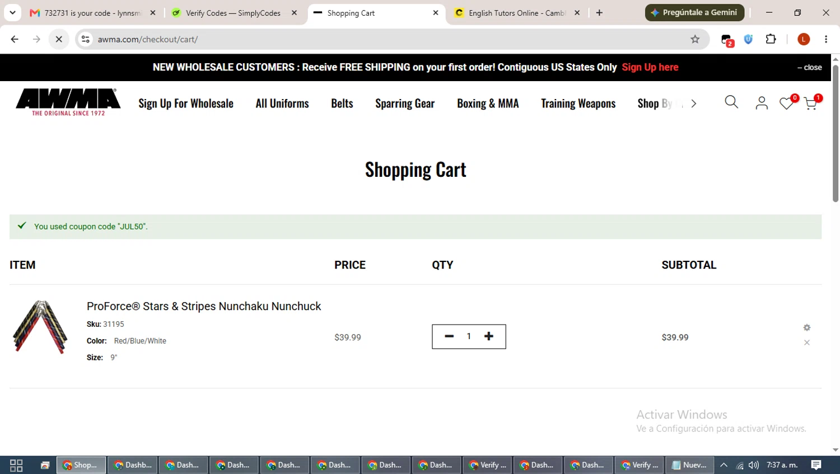Click the 'Red/Blue/White' color value

(140, 341)
